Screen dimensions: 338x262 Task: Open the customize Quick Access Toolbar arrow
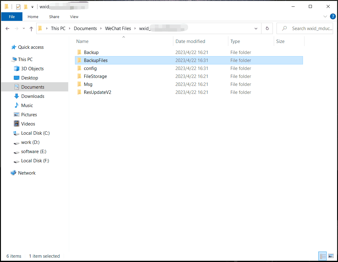click(32, 6)
